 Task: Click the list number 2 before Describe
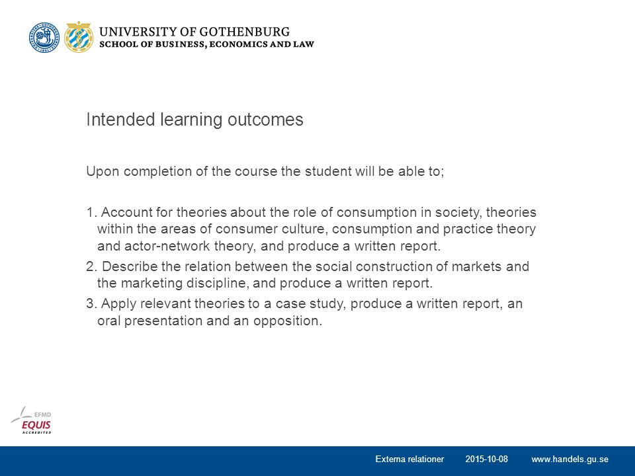(x=91, y=266)
